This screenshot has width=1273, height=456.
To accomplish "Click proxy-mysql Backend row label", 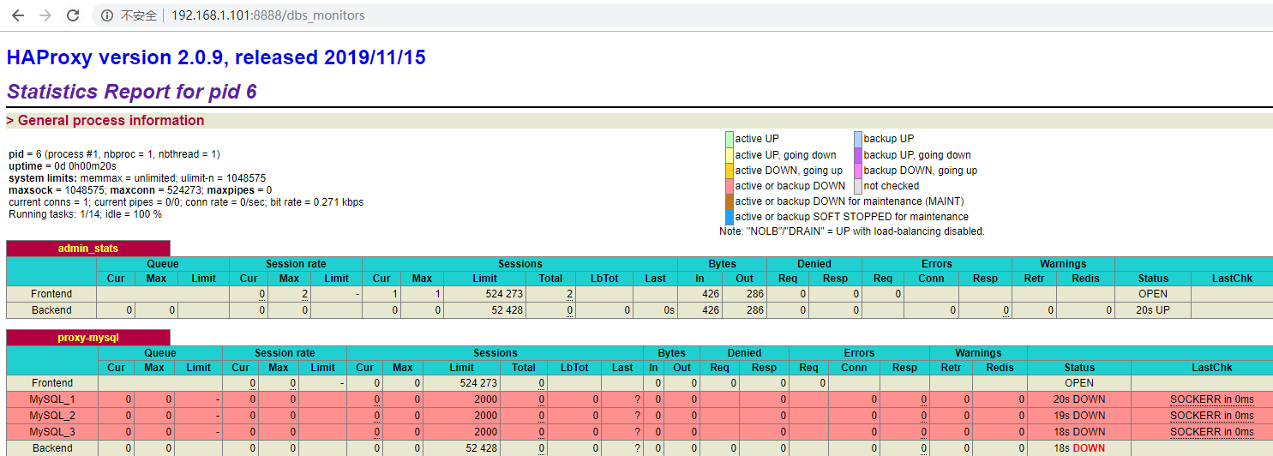I will coord(52,448).
